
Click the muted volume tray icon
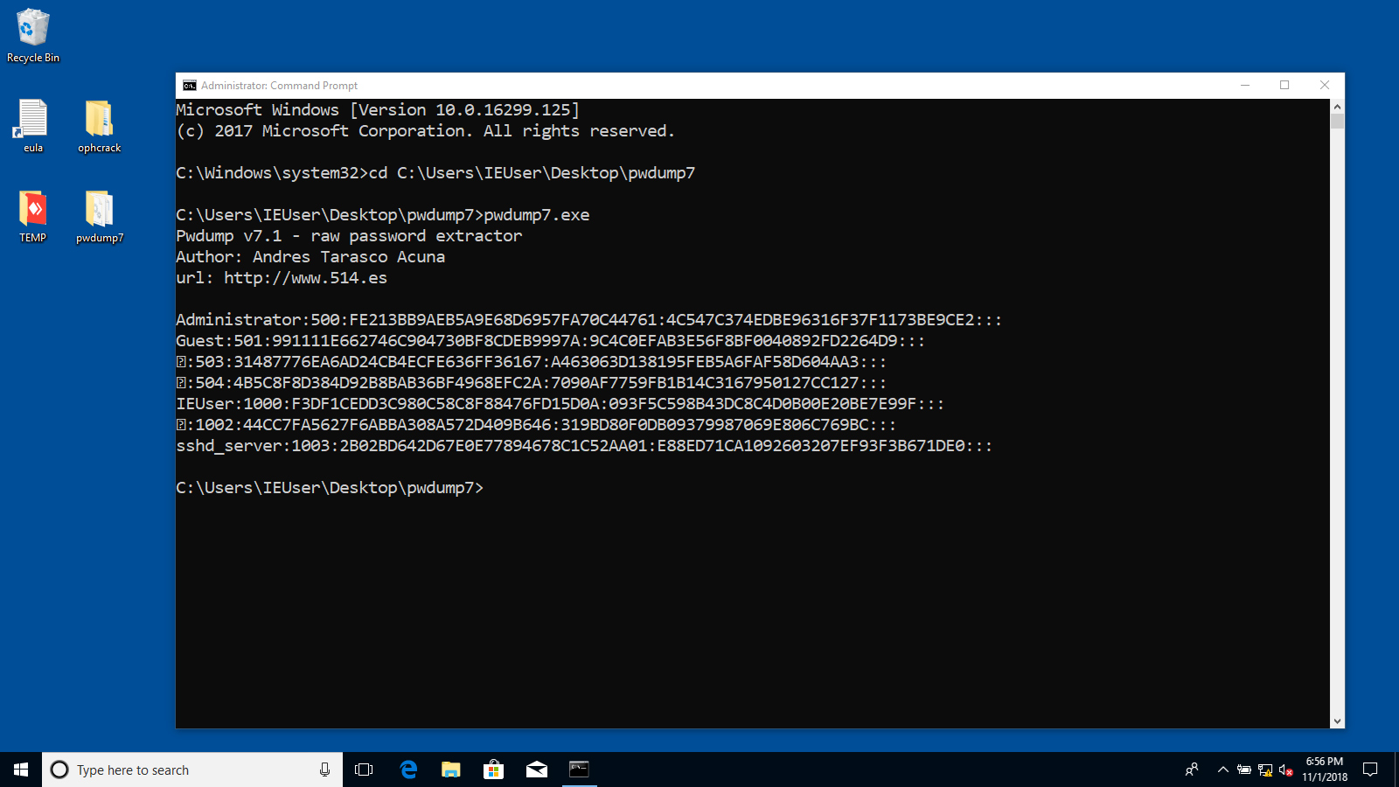coord(1285,770)
